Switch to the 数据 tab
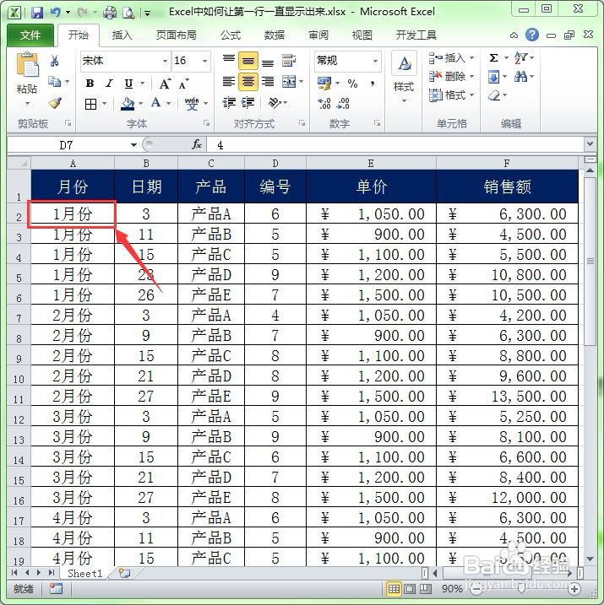This screenshot has width=604, height=605. coord(275,35)
